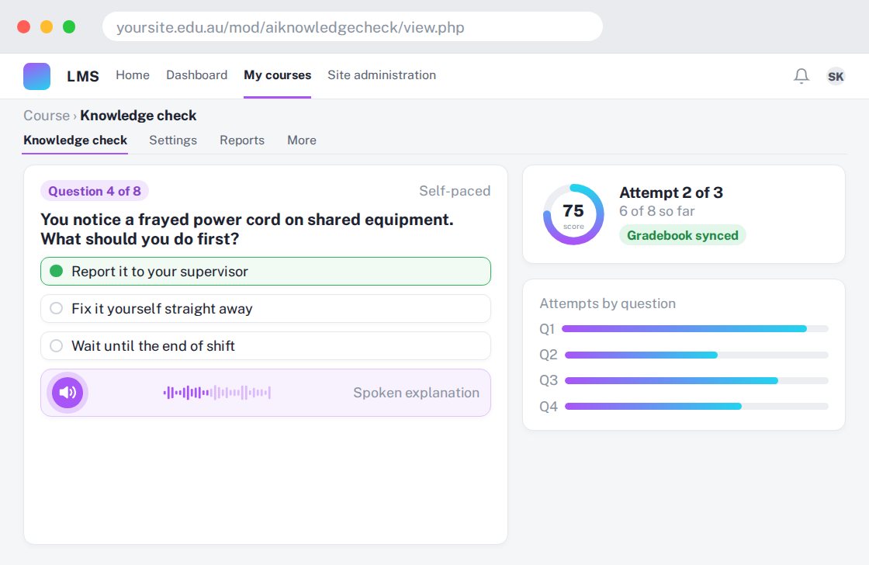Click the Q1 attempts progress bar
The height and width of the screenshot is (565, 869).
pos(695,329)
